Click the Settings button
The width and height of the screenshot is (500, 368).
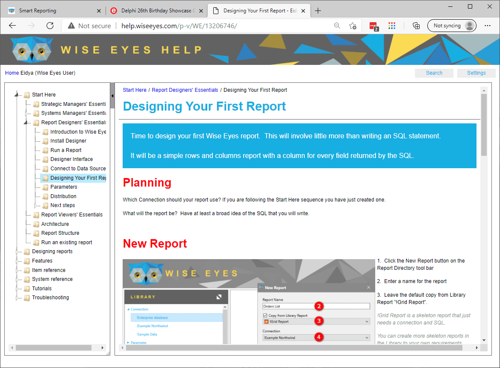coord(476,73)
